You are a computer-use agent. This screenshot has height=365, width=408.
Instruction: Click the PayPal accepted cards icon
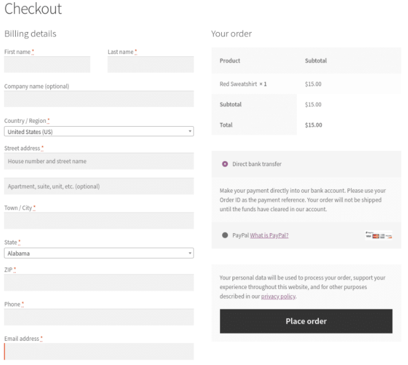coord(379,235)
